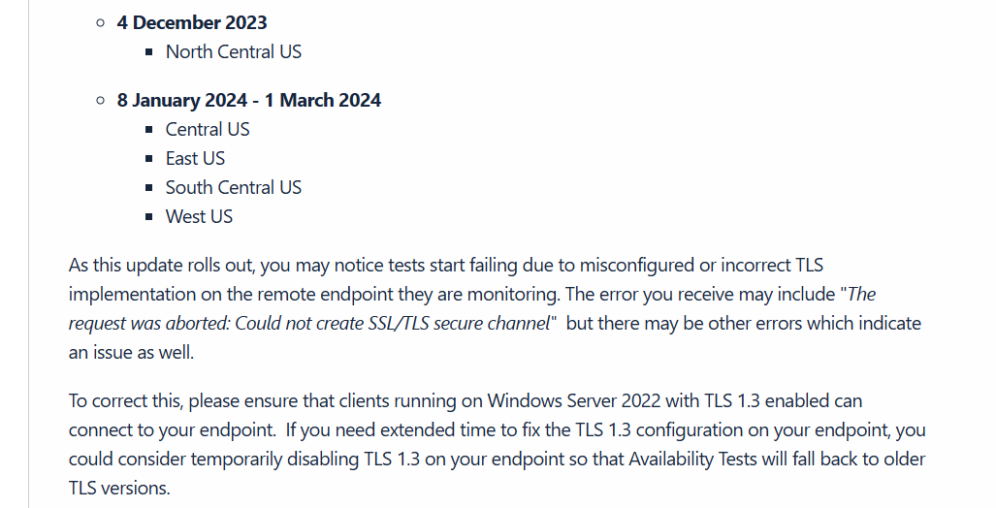The image size is (996, 508).
Task: Click the text 'TLS versions.' at bottom
Action: click(x=119, y=489)
